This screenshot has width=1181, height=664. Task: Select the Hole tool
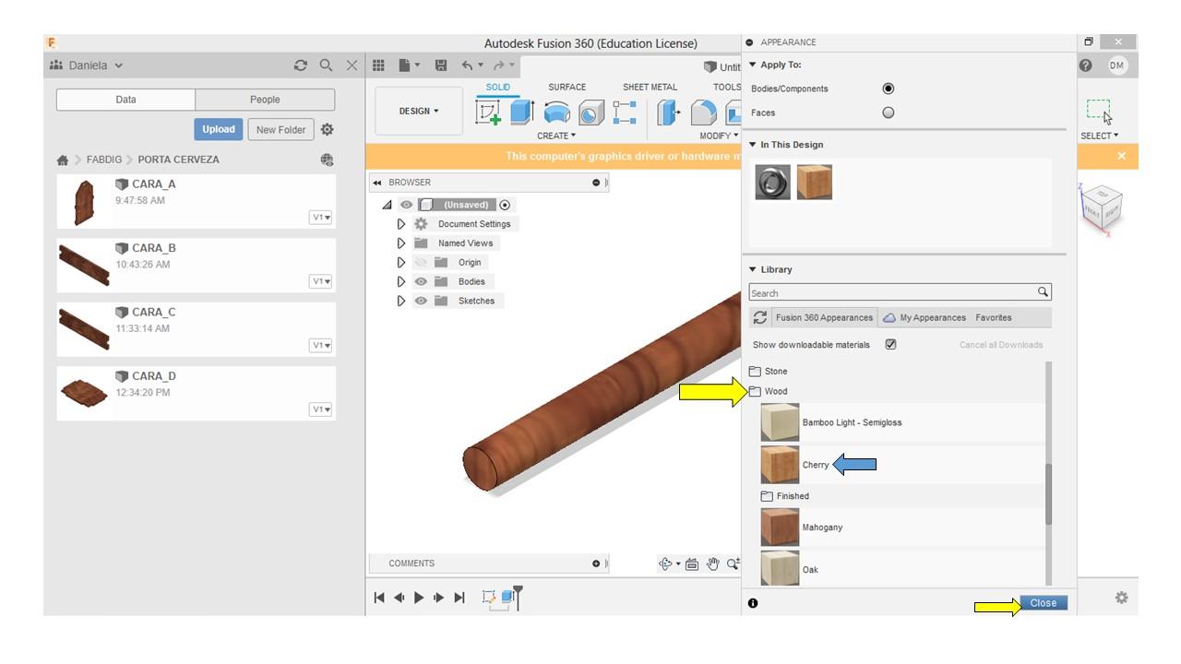591,113
